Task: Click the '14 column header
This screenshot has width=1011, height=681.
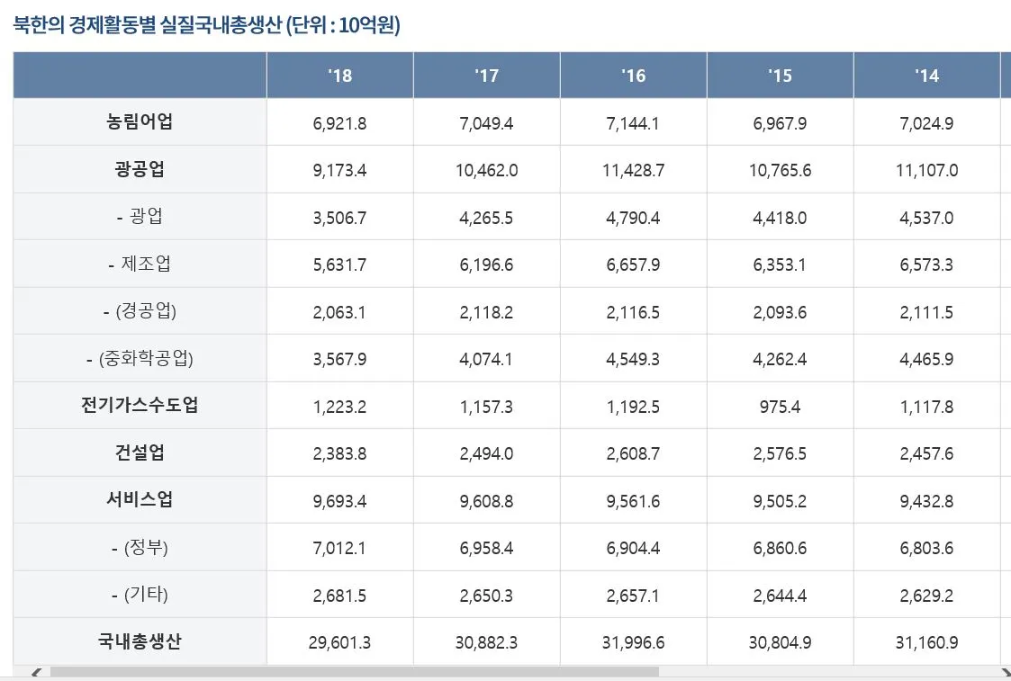Action: point(927,76)
